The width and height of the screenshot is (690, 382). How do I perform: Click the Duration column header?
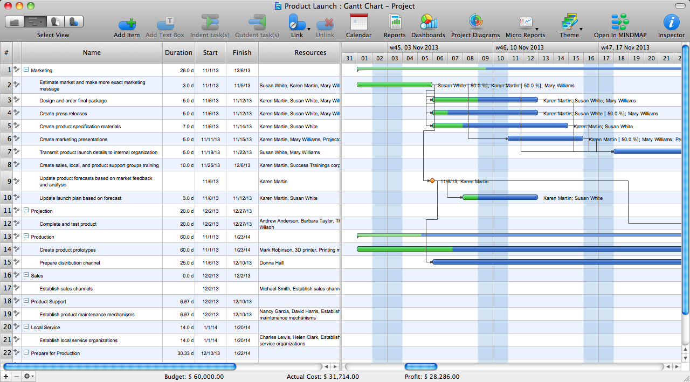tap(178, 53)
